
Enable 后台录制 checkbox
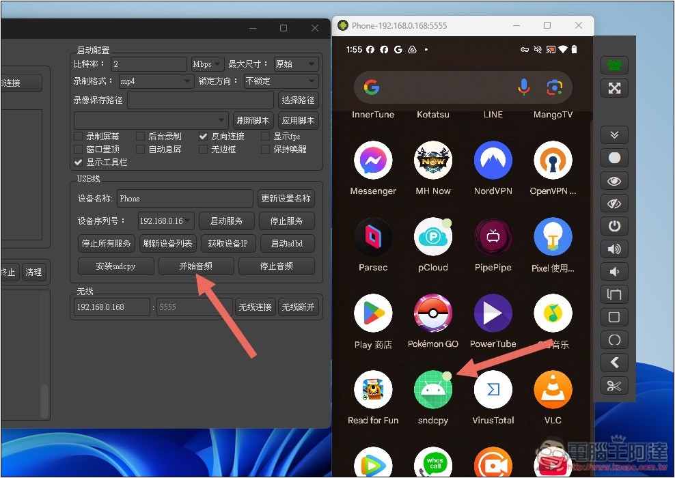[140, 137]
